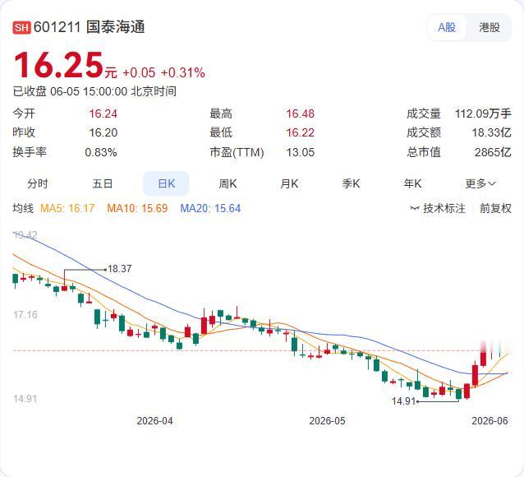Click the 今开 value 16.24
This screenshot has height=477, width=524.
(x=103, y=113)
